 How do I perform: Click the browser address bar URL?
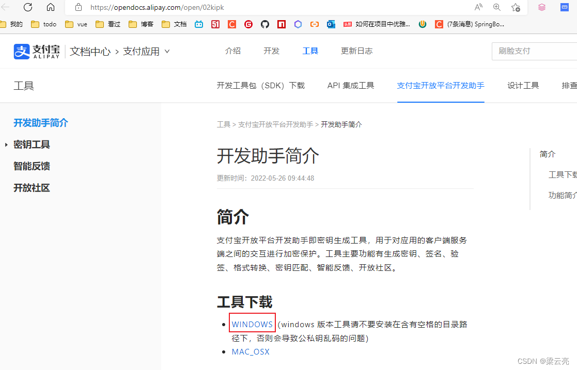[157, 7]
